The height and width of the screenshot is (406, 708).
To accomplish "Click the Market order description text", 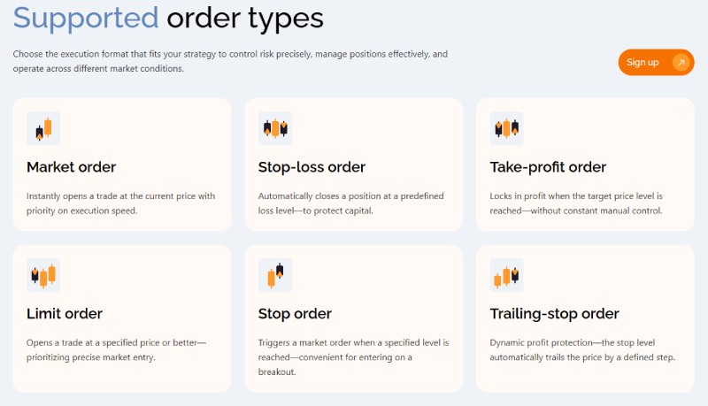I will [120, 203].
